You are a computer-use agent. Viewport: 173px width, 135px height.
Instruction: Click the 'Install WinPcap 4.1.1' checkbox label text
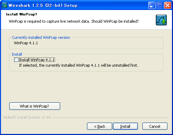pos(37,60)
